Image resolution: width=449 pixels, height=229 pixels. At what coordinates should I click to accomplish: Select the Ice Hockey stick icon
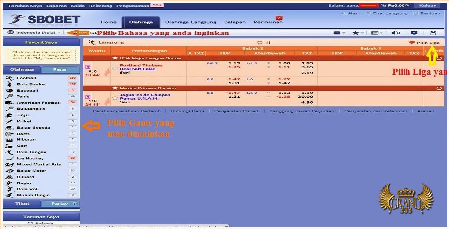[x=9, y=158]
